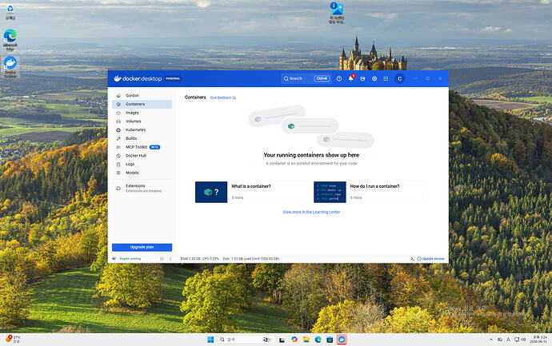Click Give feedback link

pyautogui.click(x=223, y=97)
